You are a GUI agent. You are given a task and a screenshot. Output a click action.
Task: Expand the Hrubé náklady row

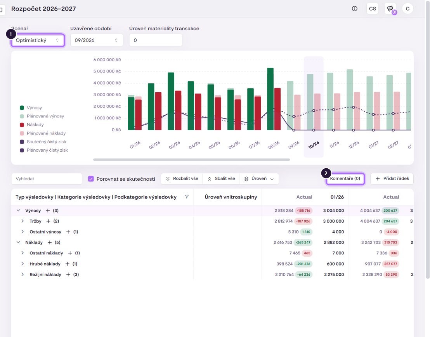(23, 264)
